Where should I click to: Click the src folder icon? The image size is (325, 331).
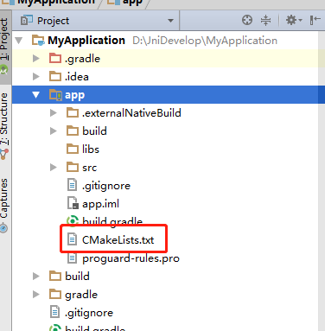pyautogui.click(x=73, y=167)
